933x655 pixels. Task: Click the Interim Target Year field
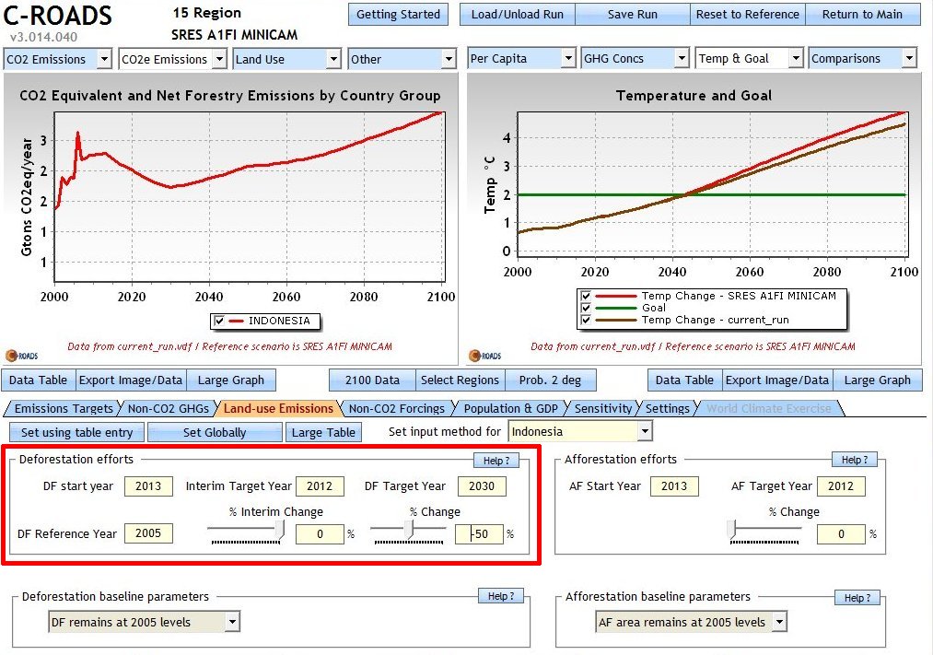(321, 486)
